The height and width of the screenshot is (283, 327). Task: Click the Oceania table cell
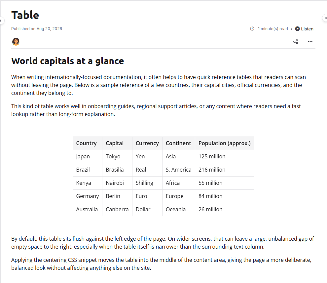(x=179, y=209)
